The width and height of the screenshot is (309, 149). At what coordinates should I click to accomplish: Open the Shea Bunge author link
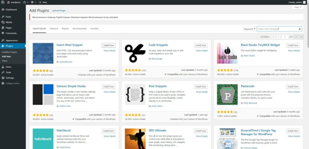pos(157,59)
